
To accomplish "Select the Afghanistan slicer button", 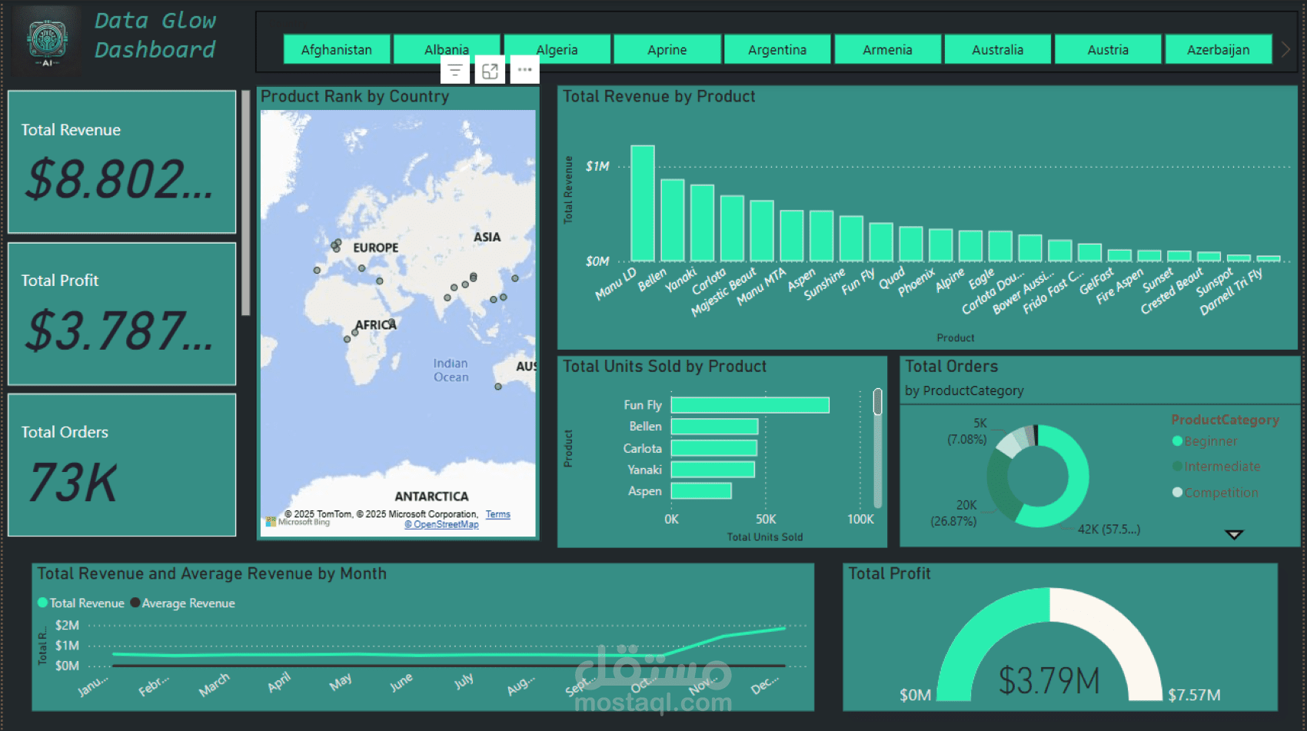I will click(337, 50).
